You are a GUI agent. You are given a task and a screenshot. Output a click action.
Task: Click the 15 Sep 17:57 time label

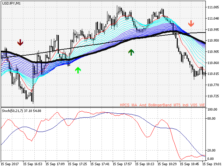point(122,164)
